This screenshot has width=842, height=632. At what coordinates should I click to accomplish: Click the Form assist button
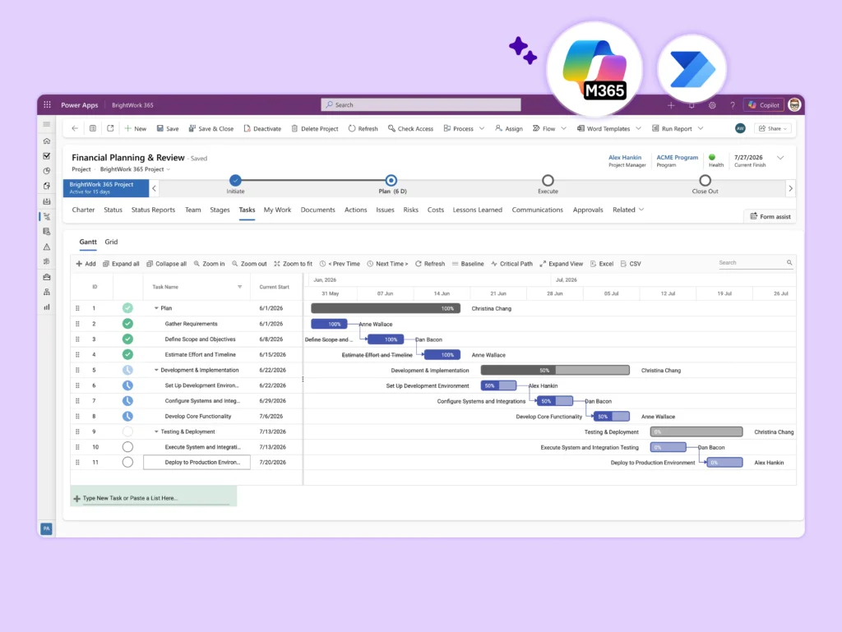click(770, 216)
